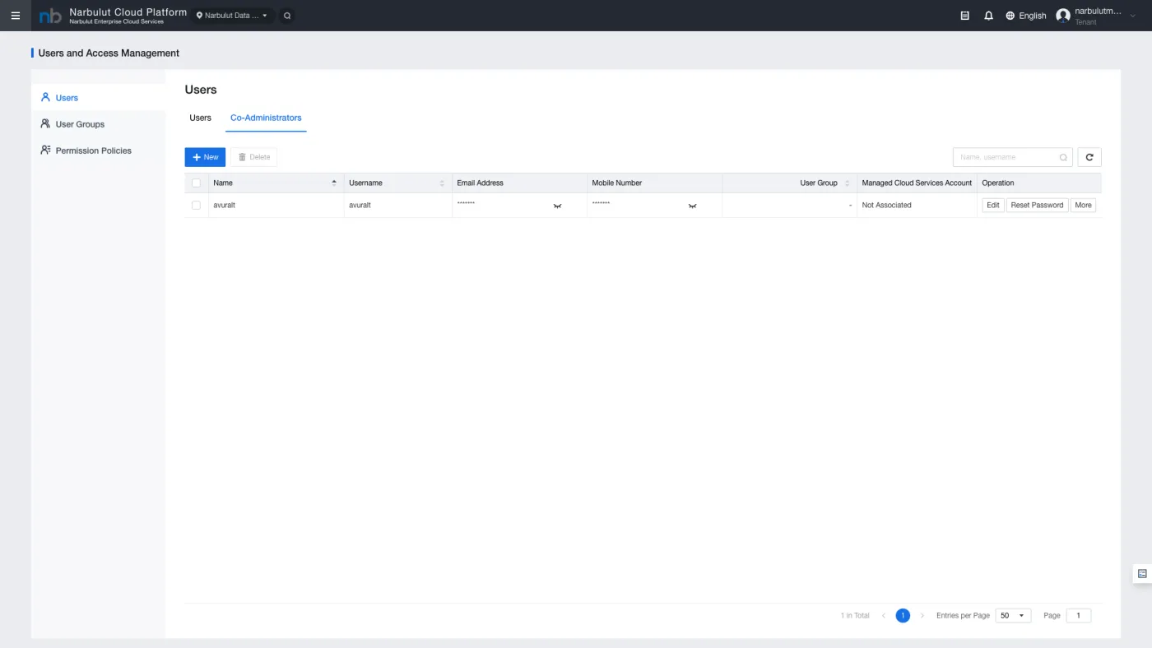Go to previous page arrow

pyautogui.click(x=884, y=615)
